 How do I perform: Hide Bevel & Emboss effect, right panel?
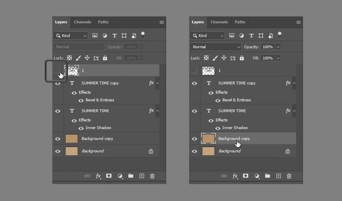pos(218,100)
